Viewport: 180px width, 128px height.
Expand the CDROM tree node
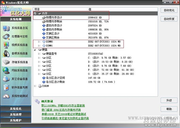click(35, 86)
